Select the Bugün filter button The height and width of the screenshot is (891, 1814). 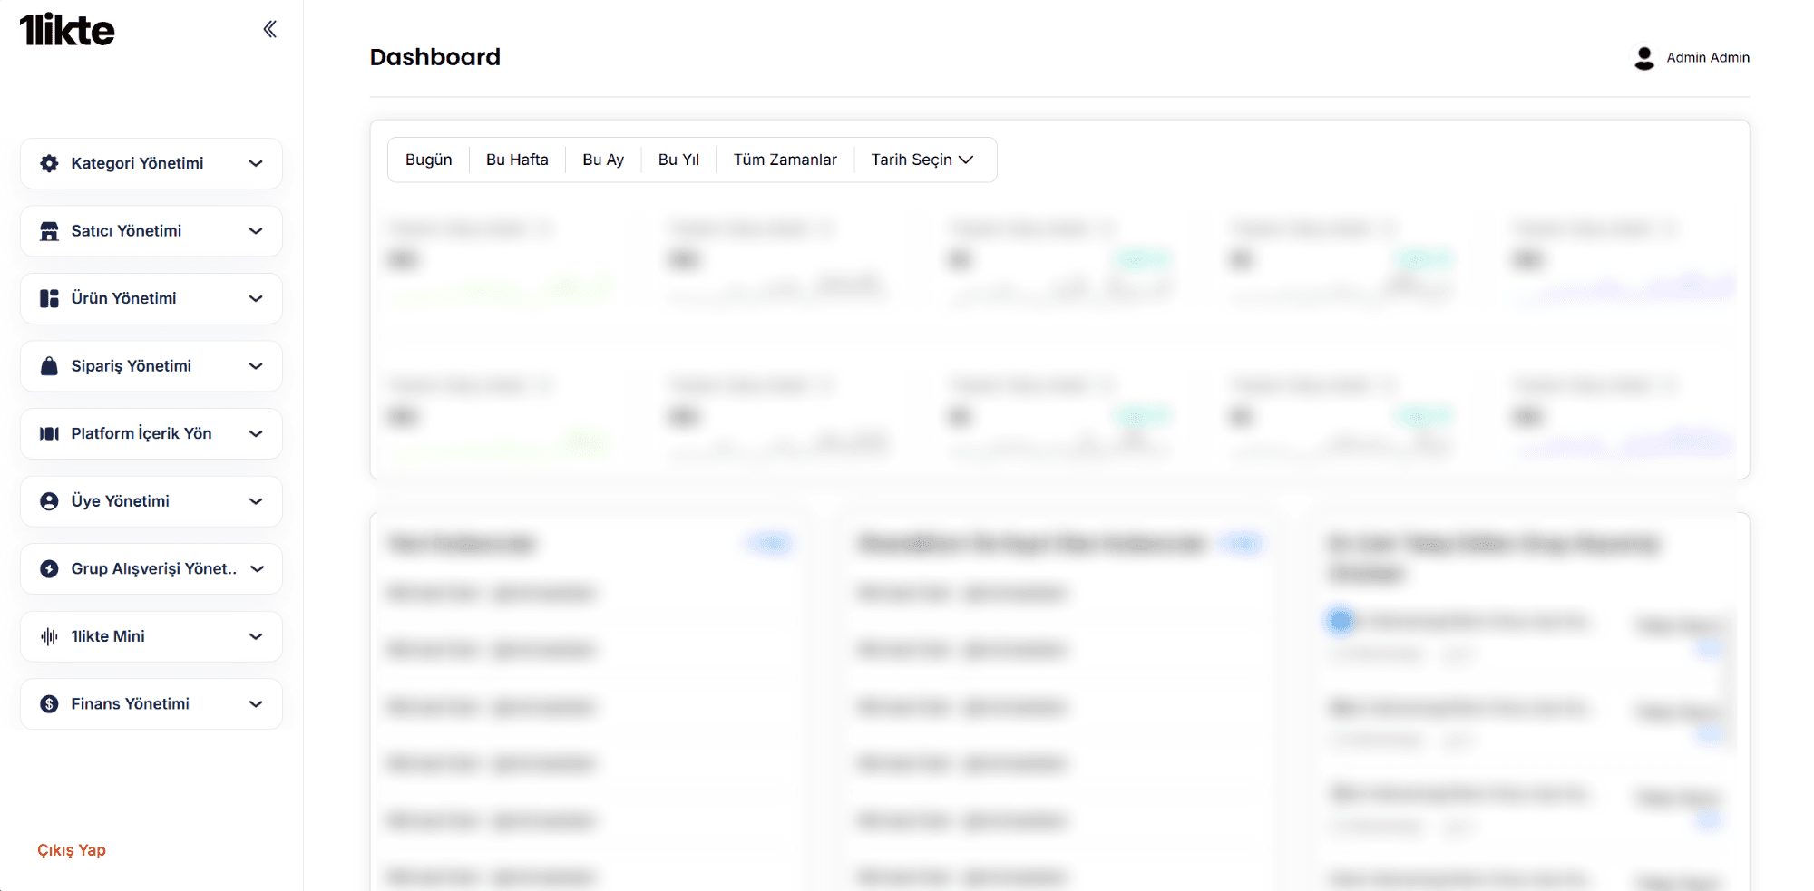point(428,159)
